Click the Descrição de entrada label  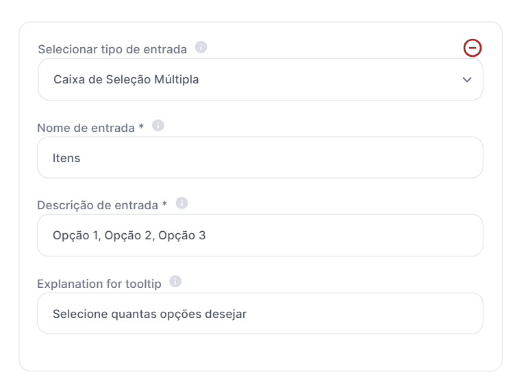point(98,205)
